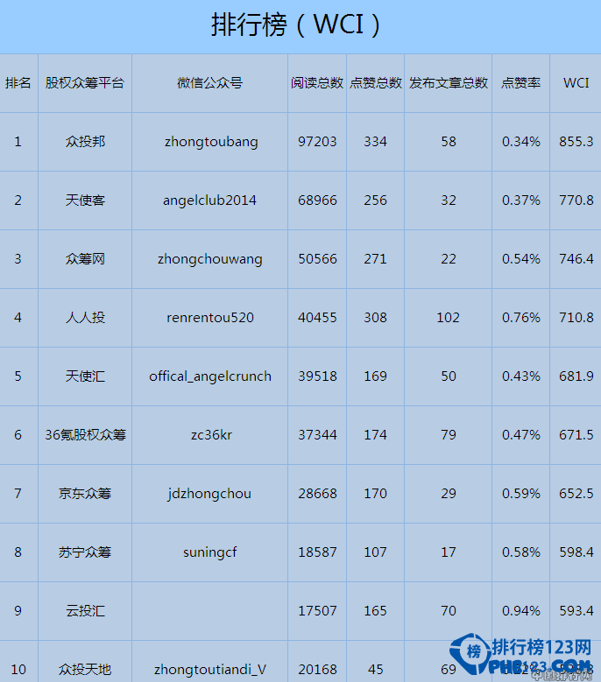
Task: Click WCI value 710.8
Action: tap(576, 318)
